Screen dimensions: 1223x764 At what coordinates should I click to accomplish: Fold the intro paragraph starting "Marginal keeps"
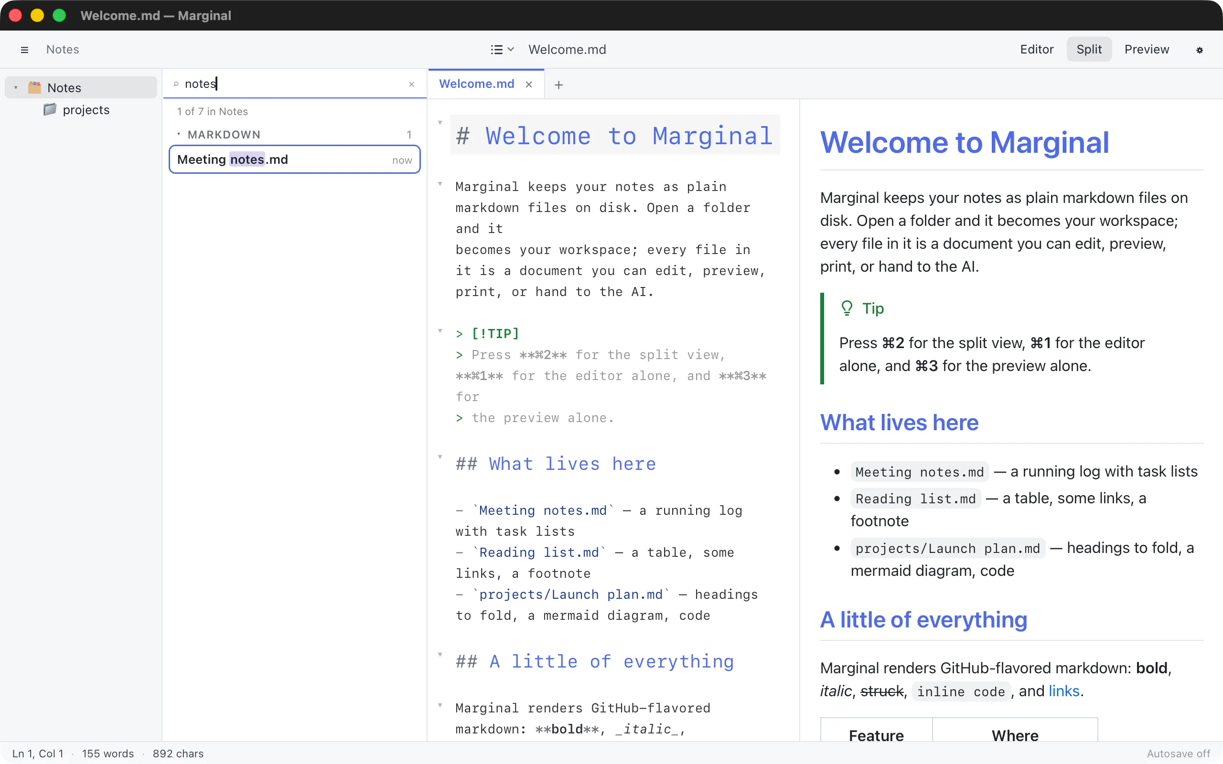pyautogui.click(x=440, y=184)
